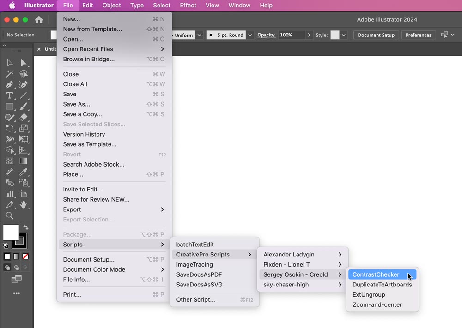The image size is (462, 328).
Task: Click the Preferences button
Action: coord(419,35)
